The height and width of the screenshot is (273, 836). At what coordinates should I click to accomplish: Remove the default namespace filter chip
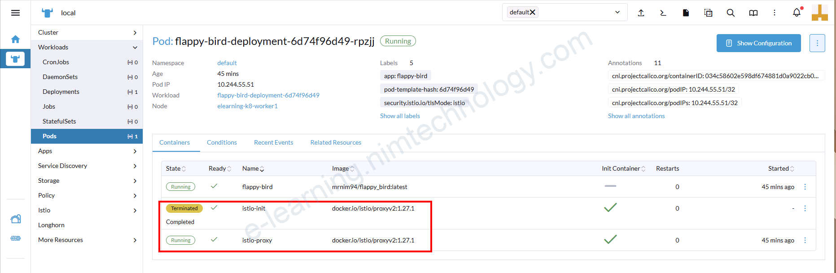pos(533,12)
